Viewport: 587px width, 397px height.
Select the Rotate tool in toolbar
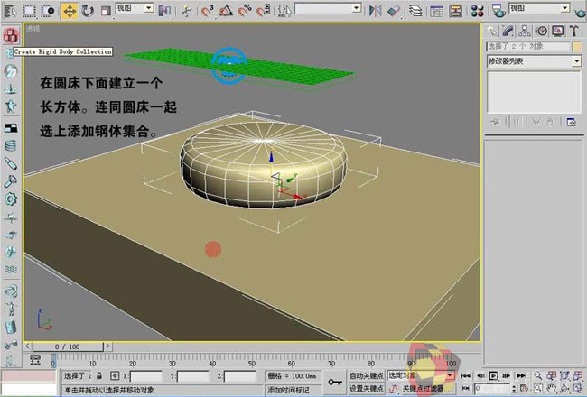point(88,12)
